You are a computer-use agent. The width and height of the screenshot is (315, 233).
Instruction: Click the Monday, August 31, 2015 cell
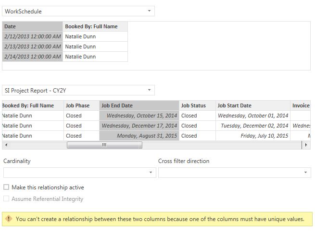[139, 136]
